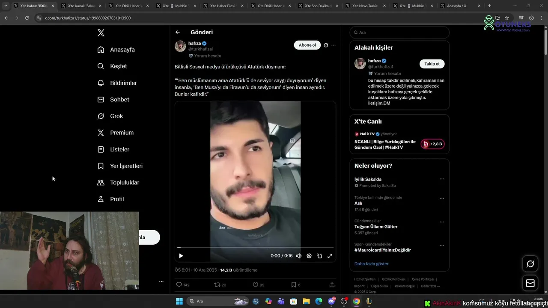Open options for Aslı trend
Viewport: 548px width, 308px height.
(442, 199)
